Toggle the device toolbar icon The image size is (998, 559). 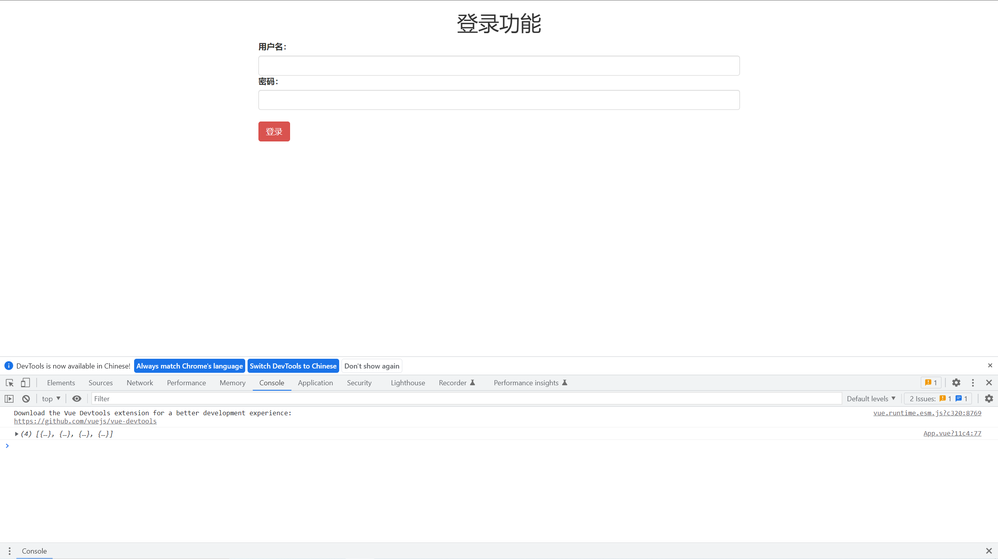point(25,383)
